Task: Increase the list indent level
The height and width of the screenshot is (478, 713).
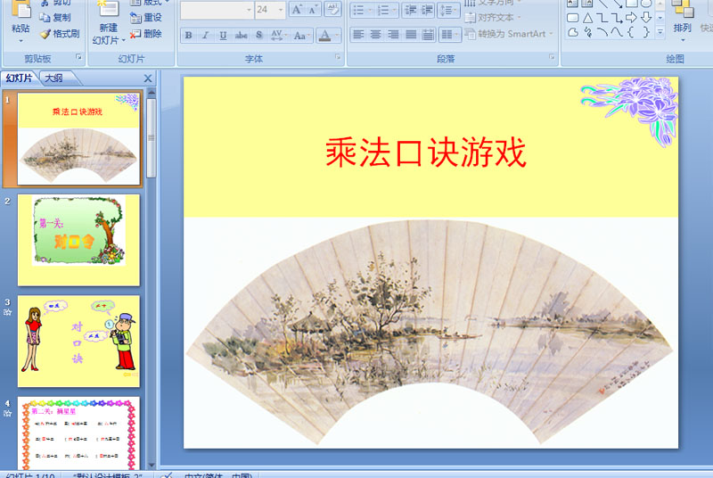Action: (428, 10)
